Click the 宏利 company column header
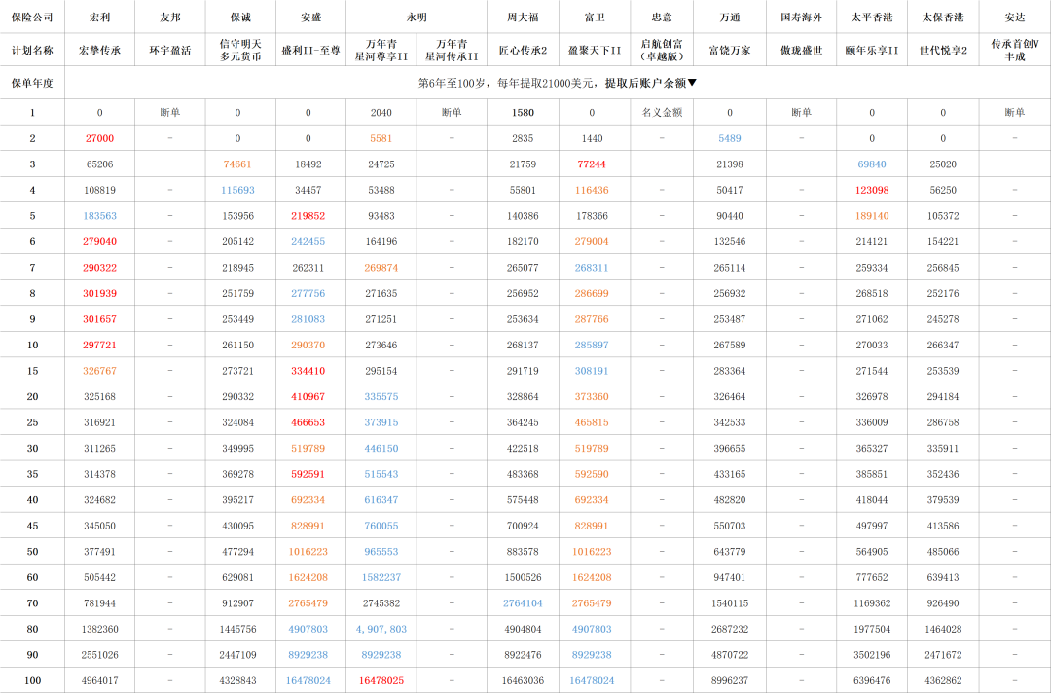Viewport: 1051px width, 693px height. (99, 18)
